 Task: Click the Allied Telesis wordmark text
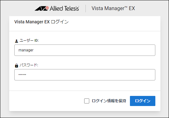(x=64, y=8)
